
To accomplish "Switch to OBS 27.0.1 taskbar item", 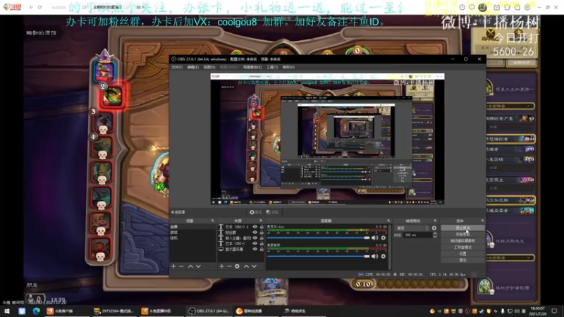I will coord(209,311).
